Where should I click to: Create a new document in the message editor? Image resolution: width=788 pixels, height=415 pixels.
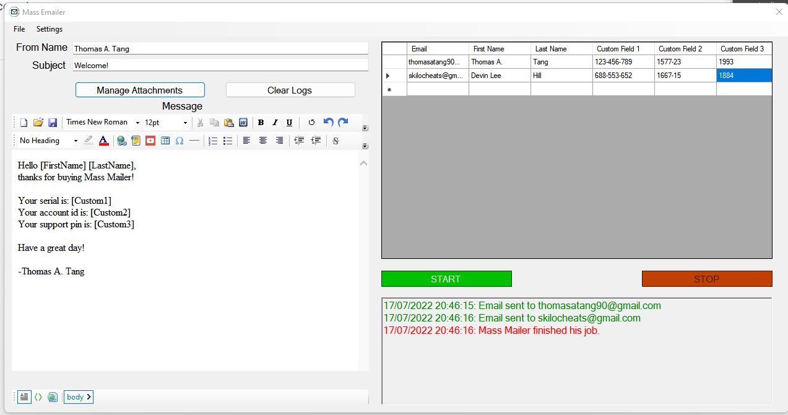pos(24,123)
